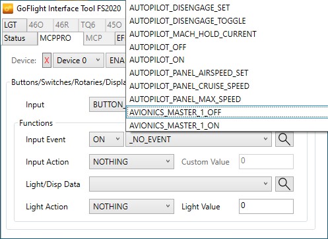Select AUTOPILOT_PANEL_MAX_SPEED event entry
The image size is (328, 239).
click(x=227, y=99)
